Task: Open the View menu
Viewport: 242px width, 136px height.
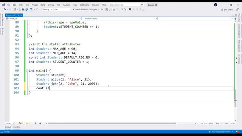Action: (21, 5)
